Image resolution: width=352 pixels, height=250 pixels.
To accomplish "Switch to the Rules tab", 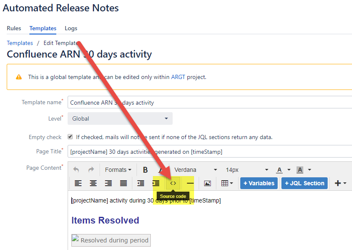I will [14, 28].
